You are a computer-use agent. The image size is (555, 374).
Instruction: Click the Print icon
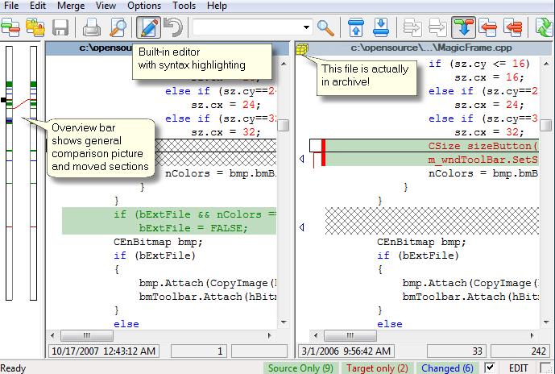point(92,27)
